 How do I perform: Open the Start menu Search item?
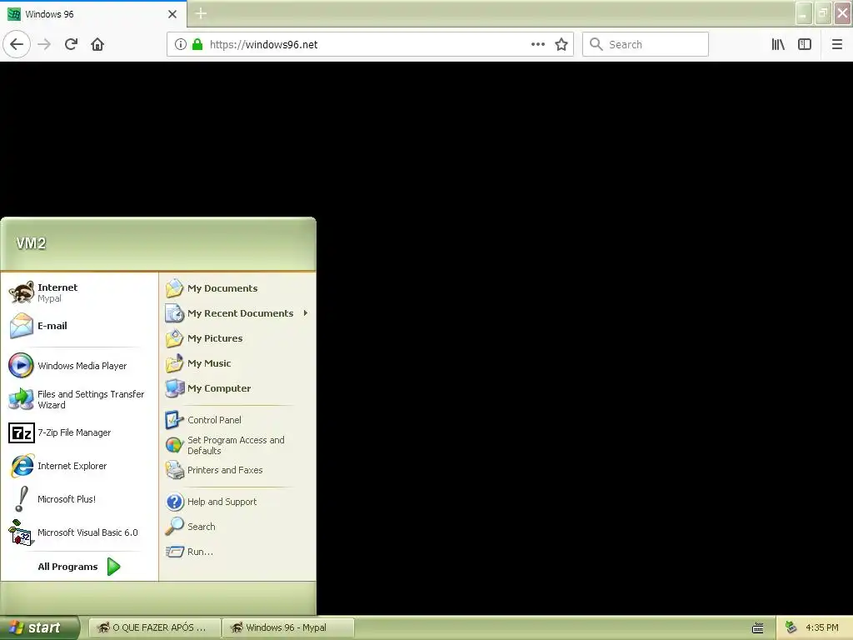237,527
